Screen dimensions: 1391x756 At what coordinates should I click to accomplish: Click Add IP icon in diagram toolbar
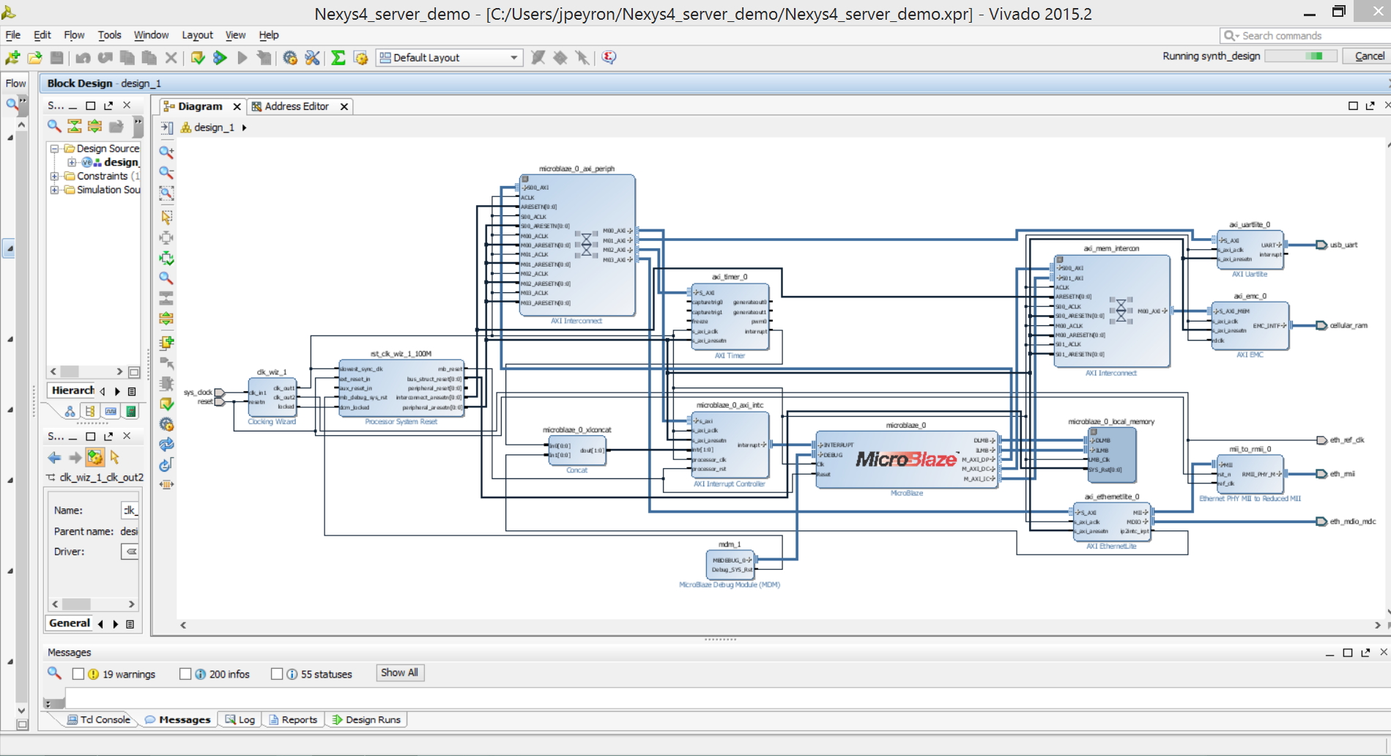(x=166, y=342)
